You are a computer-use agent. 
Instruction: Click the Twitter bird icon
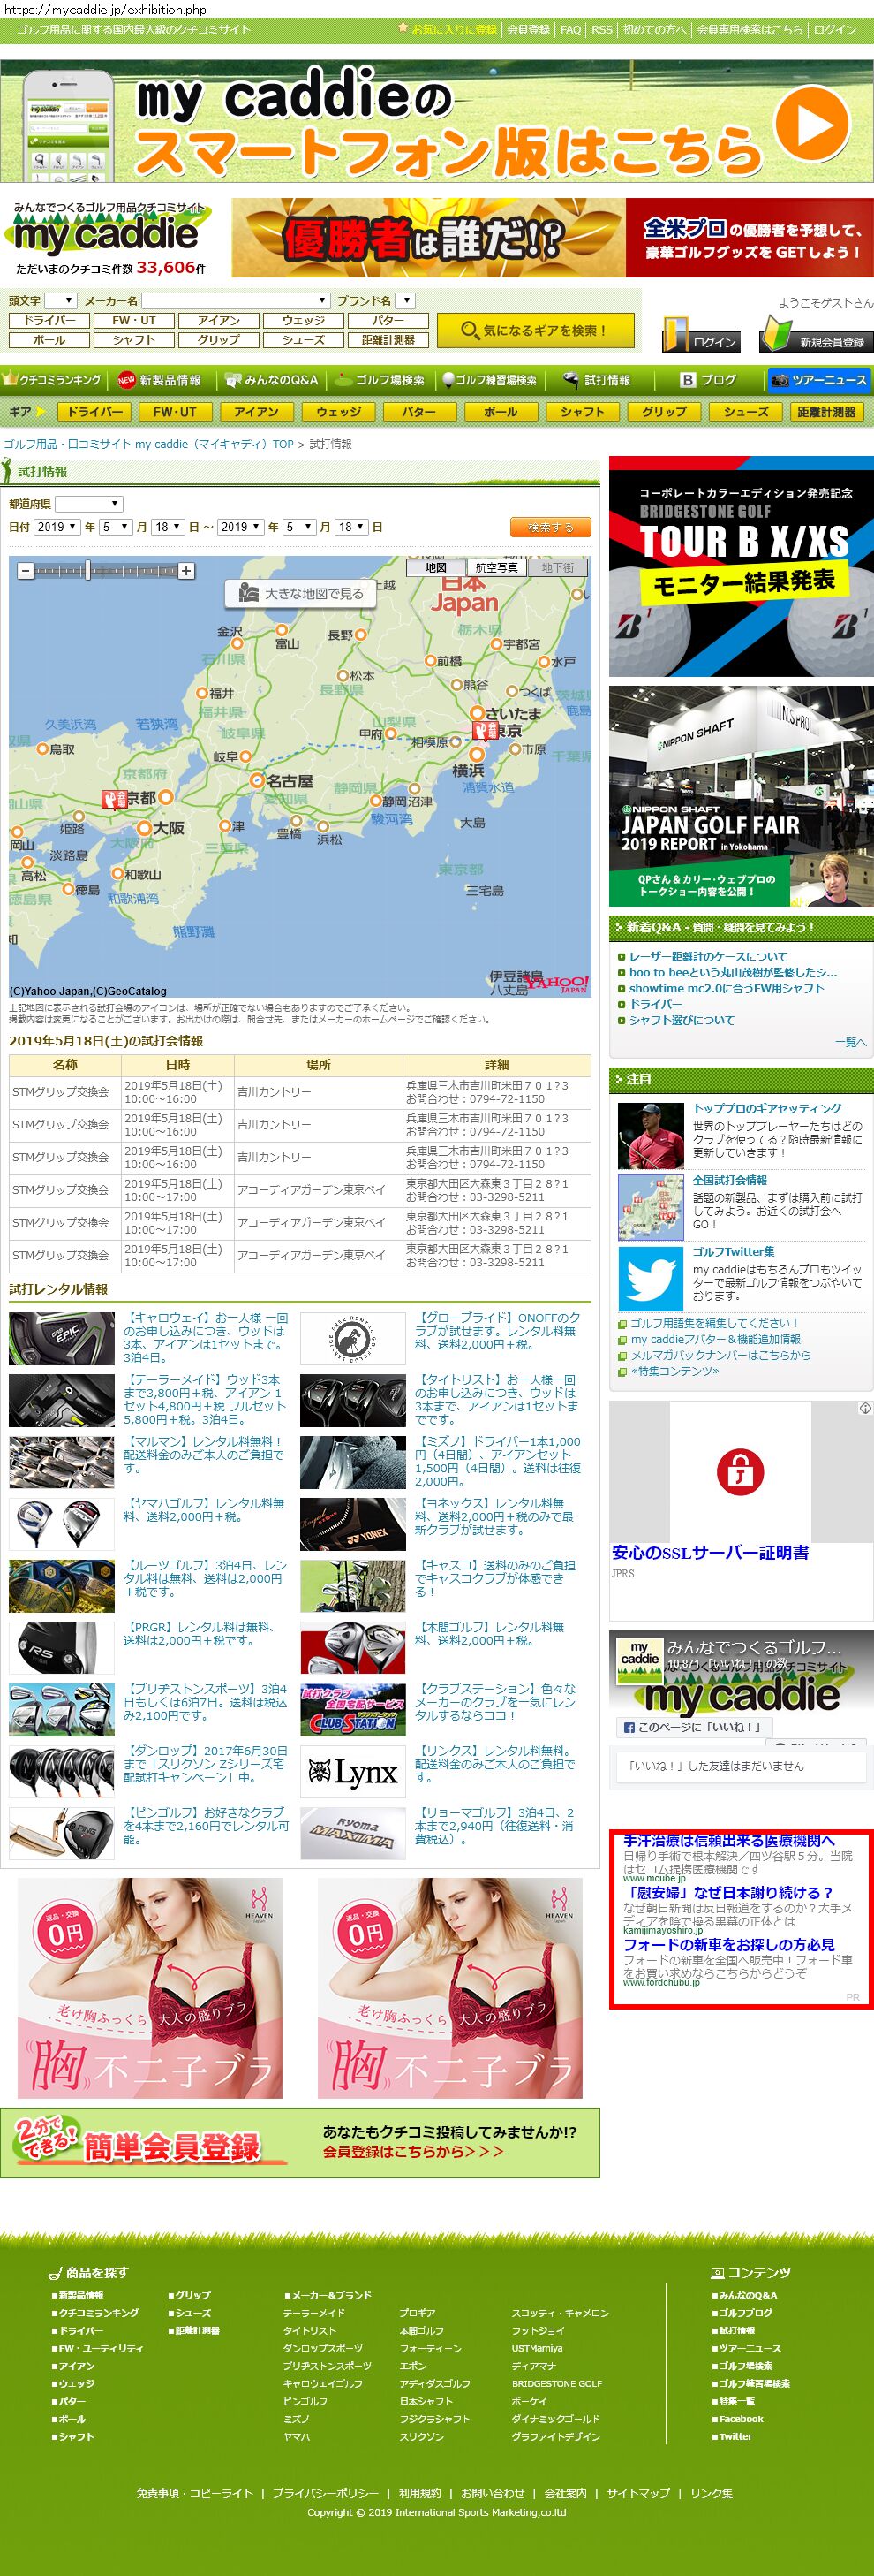651,1278
